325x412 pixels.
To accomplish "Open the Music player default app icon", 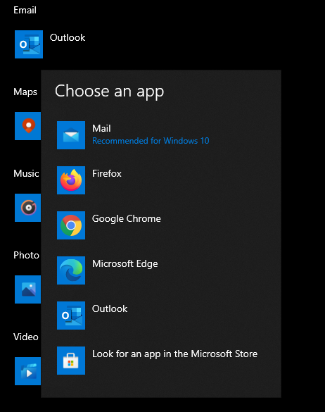I will (28, 208).
